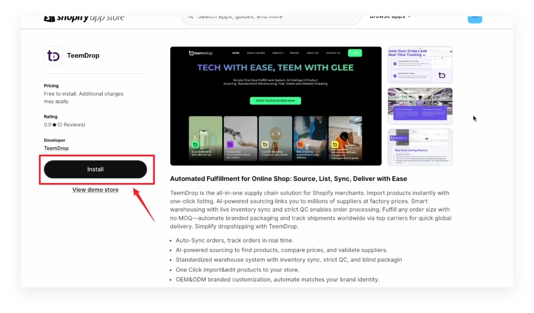Click the rating star icon
Image resolution: width=534 pixels, height=313 pixels.
[x=55, y=125]
